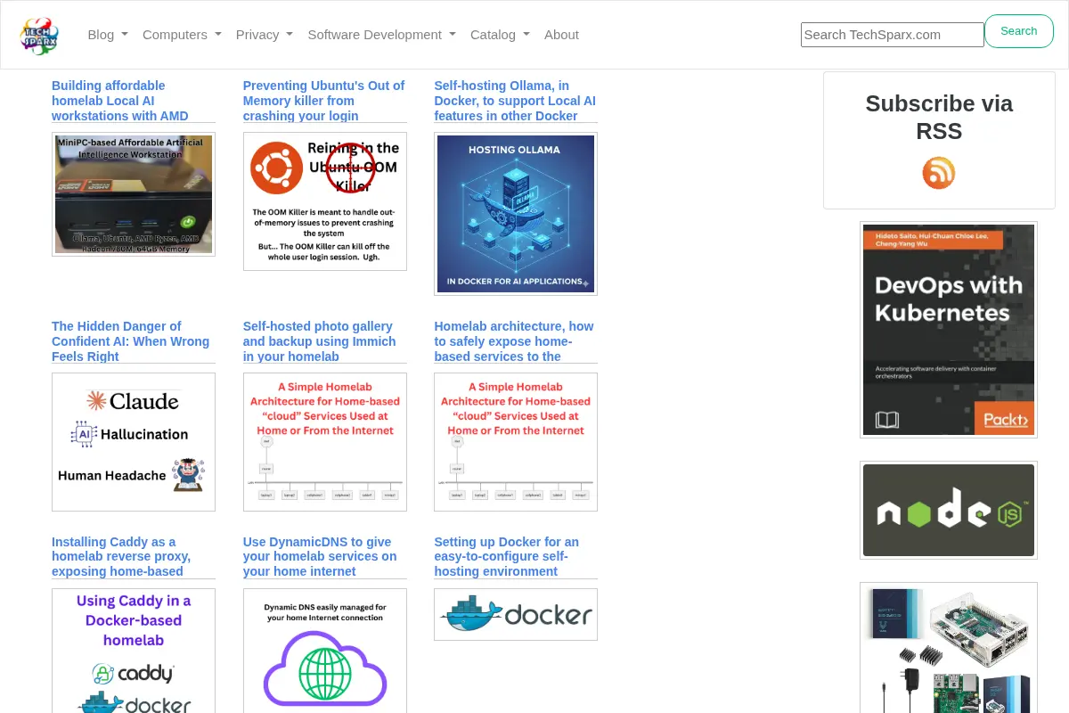Open Use DynamicDNS for homelab services article

click(320, 557)
